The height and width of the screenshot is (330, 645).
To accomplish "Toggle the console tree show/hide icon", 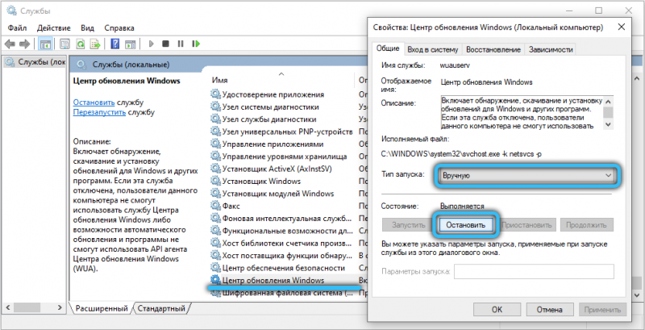I will (x=45, y=44).
